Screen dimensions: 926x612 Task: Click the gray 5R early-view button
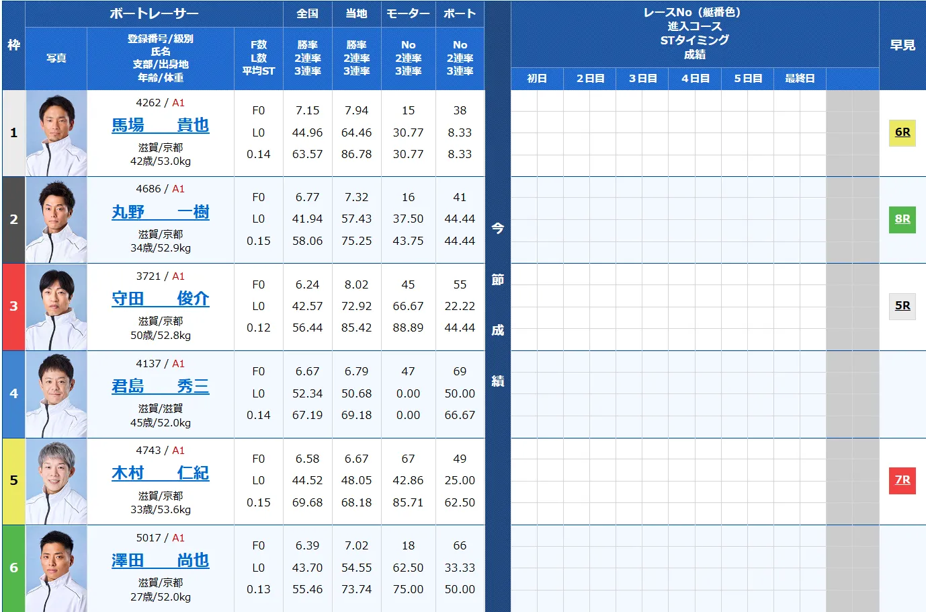click(902, 306)
